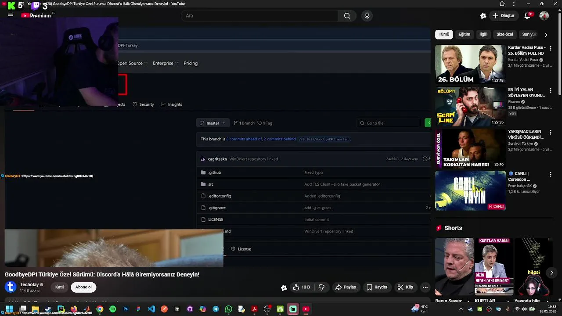Screen dimensions: 562x316
Task: Open Windows Start button on taskbar
Action: click(10, 309)
